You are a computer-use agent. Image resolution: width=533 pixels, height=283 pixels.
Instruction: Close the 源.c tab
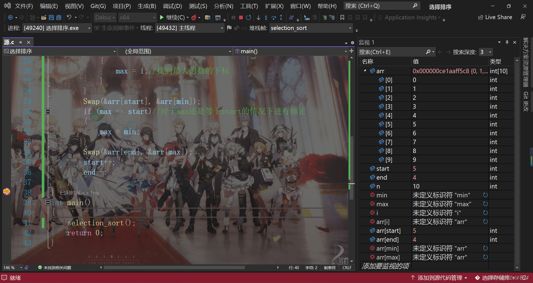pyautogui.click(x=28, y=42)
